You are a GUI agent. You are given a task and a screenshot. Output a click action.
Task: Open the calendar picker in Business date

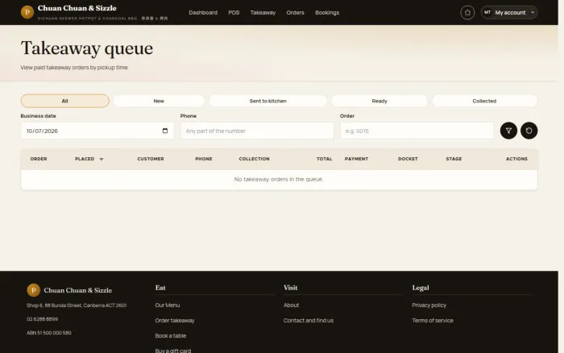[165, 131]
